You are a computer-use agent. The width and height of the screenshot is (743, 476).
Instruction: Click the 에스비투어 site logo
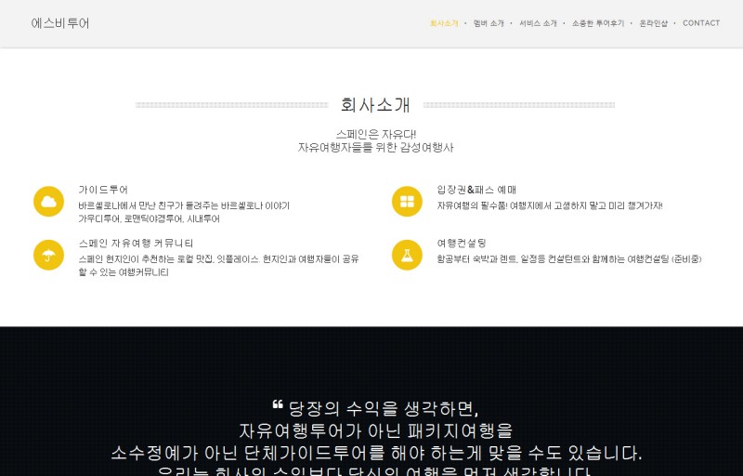[x=60, y=23]
